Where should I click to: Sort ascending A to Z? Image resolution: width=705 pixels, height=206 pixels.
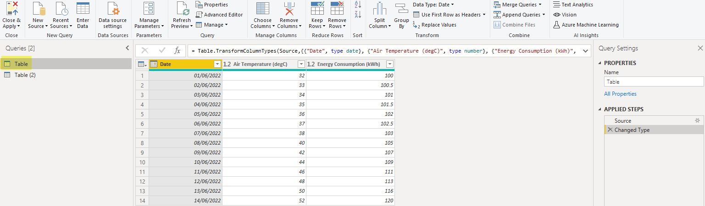(x=358, y=5)
